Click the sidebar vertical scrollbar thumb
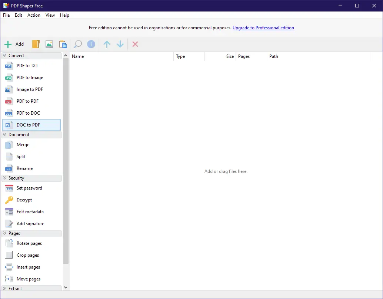 click(x=66, y=161)
